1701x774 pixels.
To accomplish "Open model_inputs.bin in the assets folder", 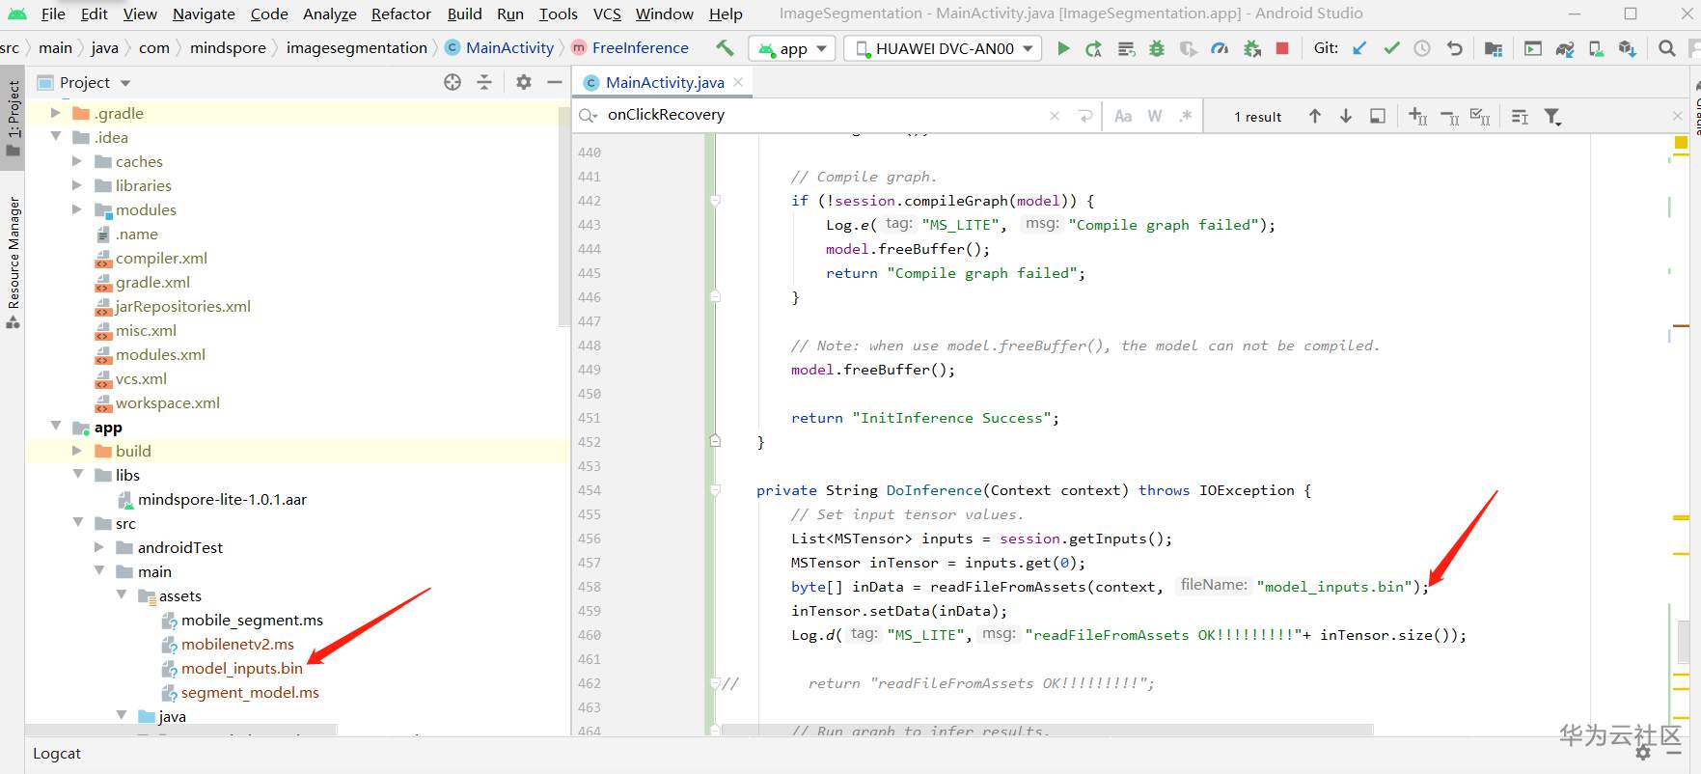I will (x=241, y=669).
